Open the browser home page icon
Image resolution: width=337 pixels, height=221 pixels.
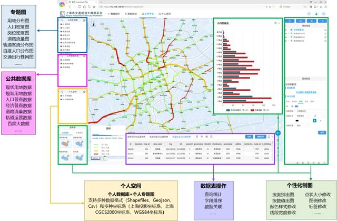point(84,7)
